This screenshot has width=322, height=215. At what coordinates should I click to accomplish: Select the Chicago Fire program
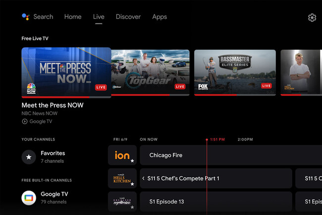point(231,155)
